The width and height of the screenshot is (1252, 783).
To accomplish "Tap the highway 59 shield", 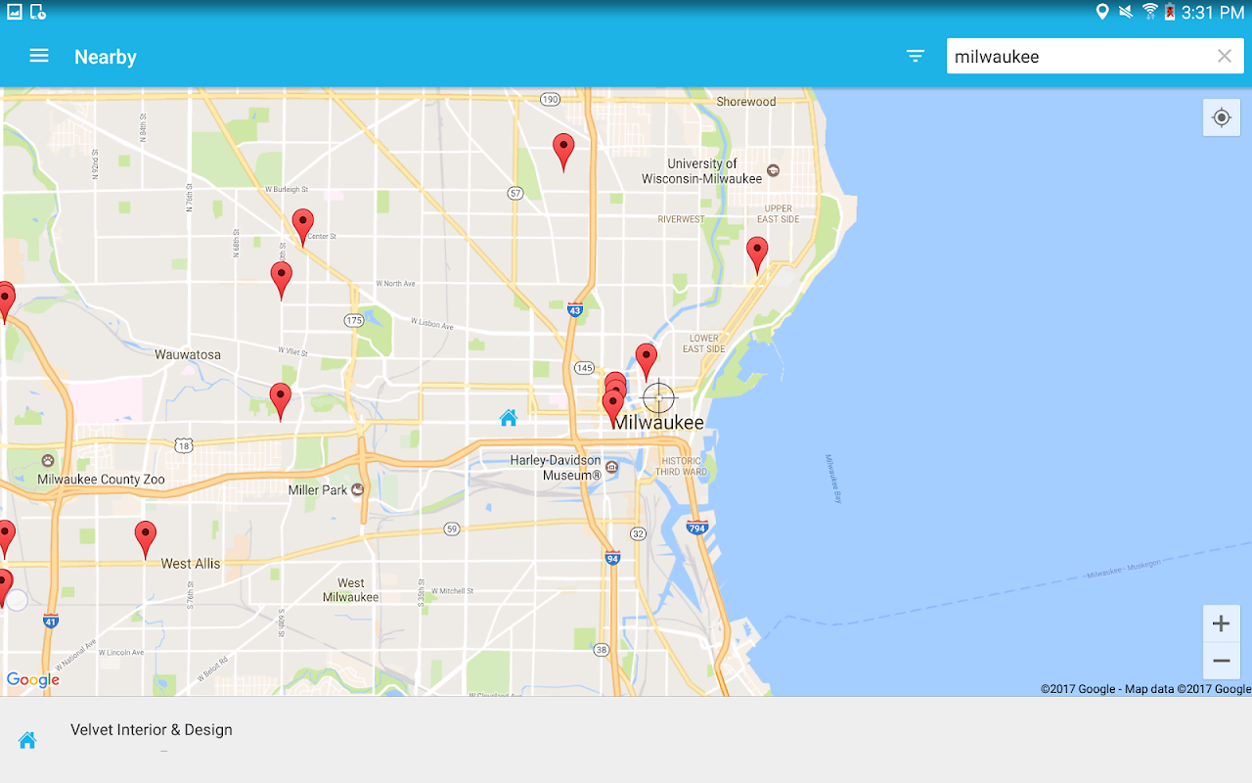I will [x=451, y=529].
